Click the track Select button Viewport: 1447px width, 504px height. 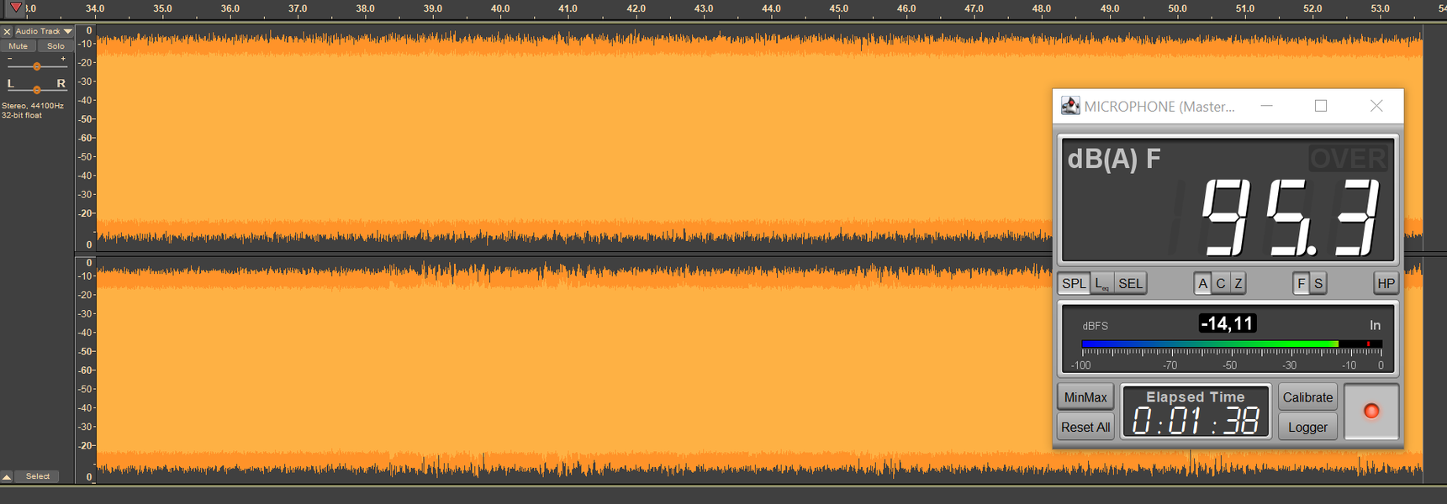point(38,476)
